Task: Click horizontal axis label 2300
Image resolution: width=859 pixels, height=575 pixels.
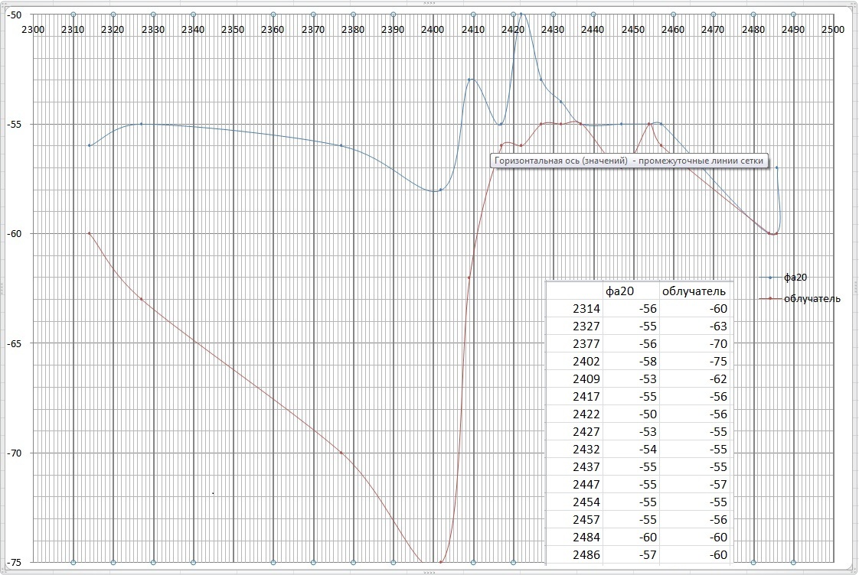Action: 33,30
